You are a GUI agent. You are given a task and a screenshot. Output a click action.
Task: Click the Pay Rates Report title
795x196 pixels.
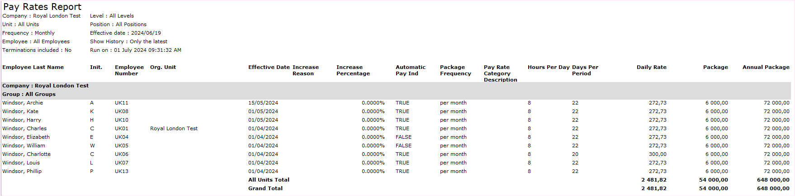[x=42, y=7]
